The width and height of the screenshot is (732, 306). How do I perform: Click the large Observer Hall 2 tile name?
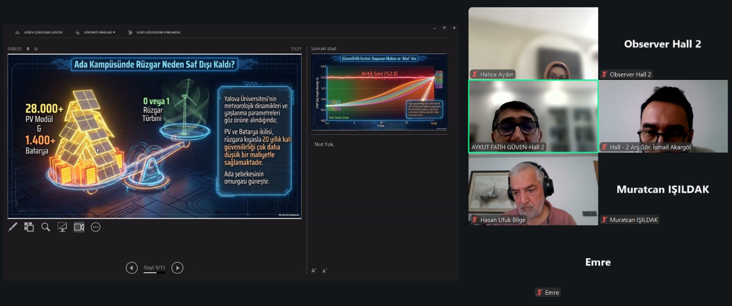coord(662,44)
